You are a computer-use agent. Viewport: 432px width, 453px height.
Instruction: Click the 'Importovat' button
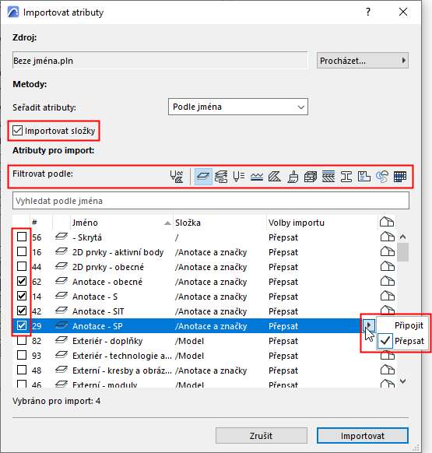[363, 435]
